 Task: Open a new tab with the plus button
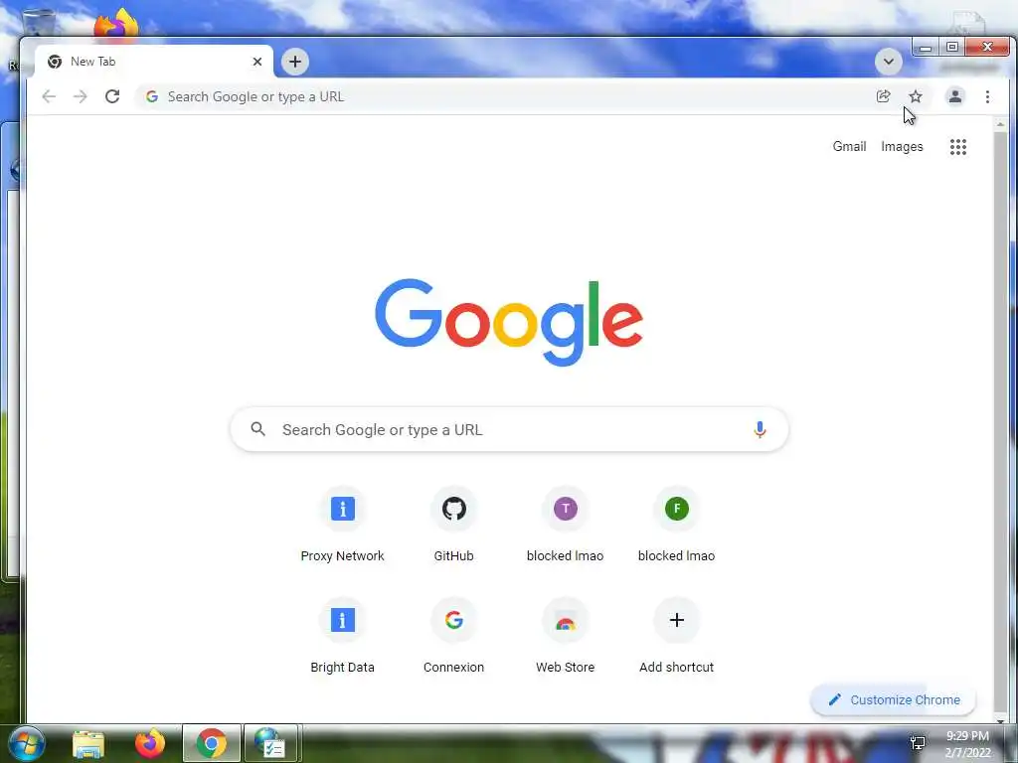[295, 62]
